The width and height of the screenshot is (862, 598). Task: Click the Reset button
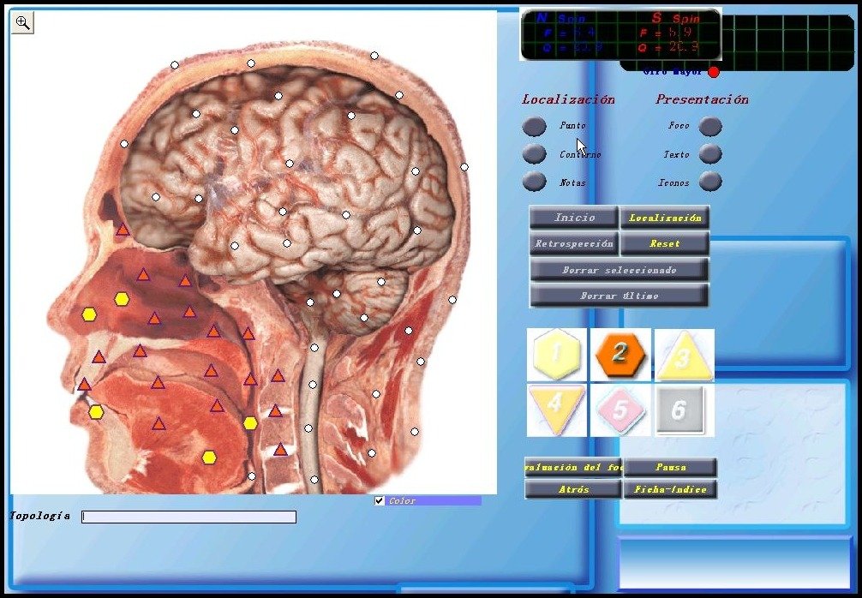click(x=665, y=243)
